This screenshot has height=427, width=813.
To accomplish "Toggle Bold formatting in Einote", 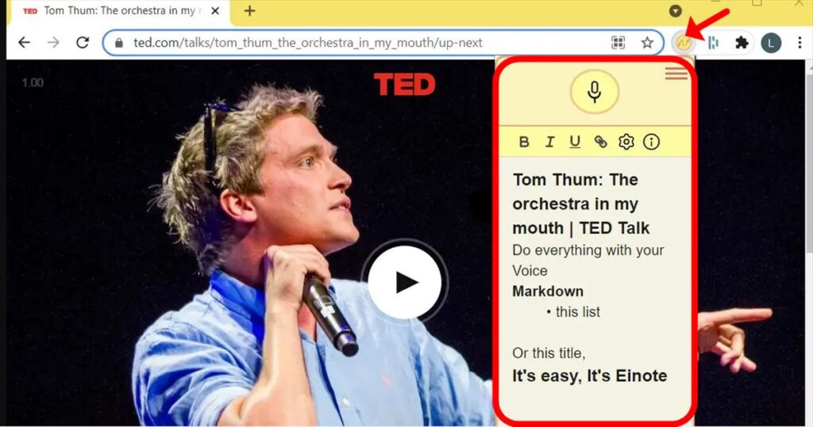I will coord(524,142).
